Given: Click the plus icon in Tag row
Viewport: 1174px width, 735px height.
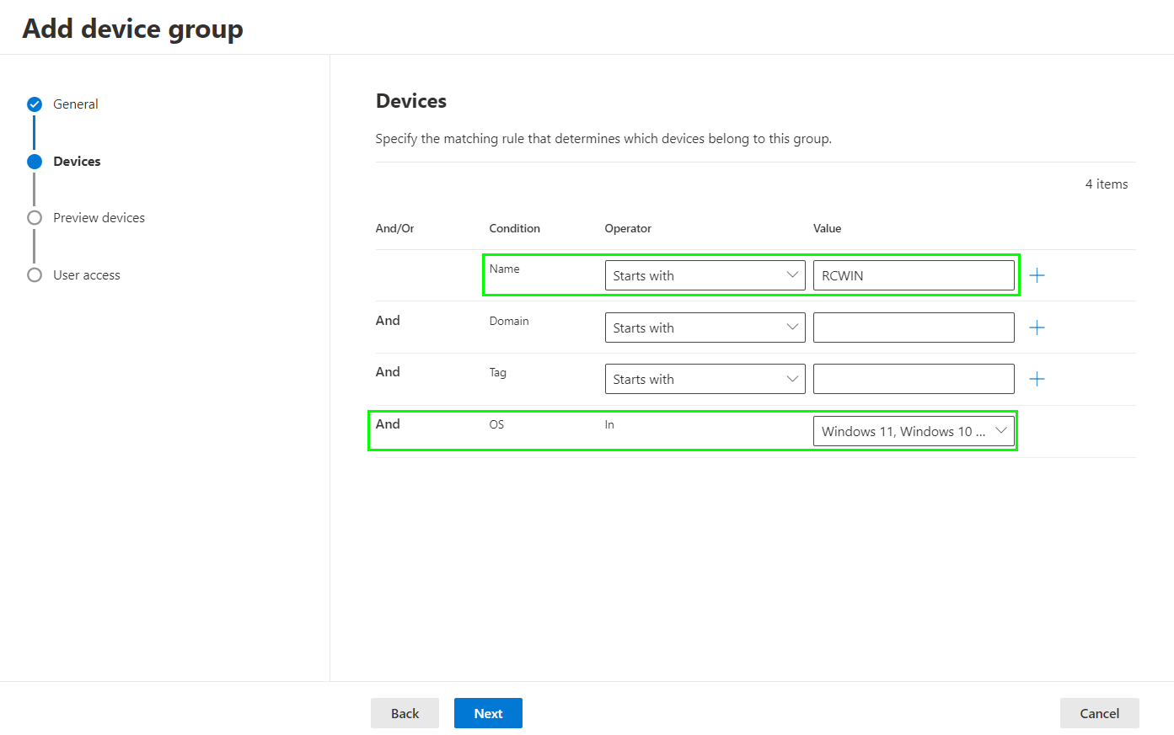Looking at the screenshot, I should pyautogui.click(x=1037, y=379).
